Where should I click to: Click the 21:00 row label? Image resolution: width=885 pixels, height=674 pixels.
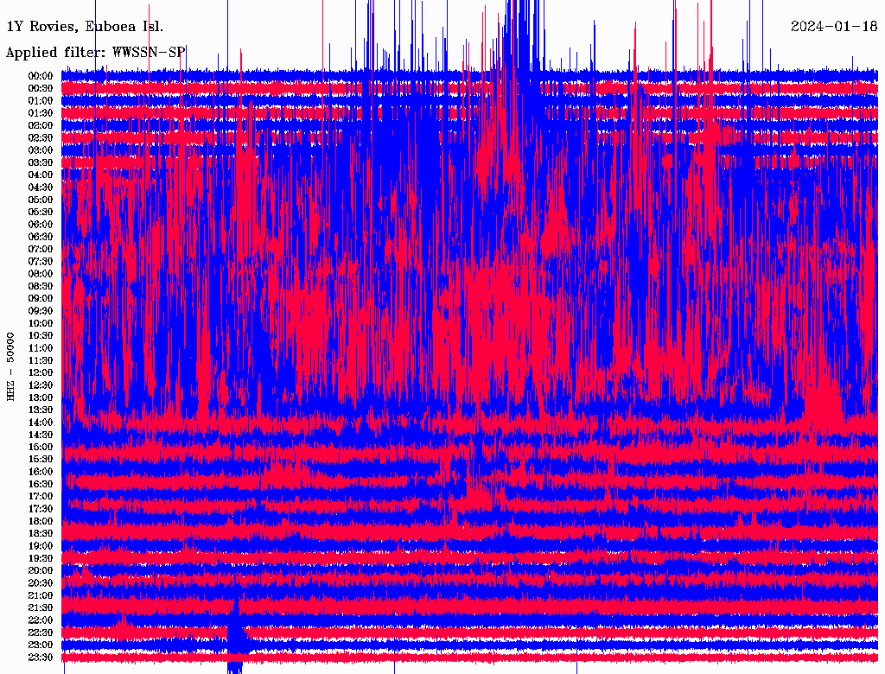41,595
